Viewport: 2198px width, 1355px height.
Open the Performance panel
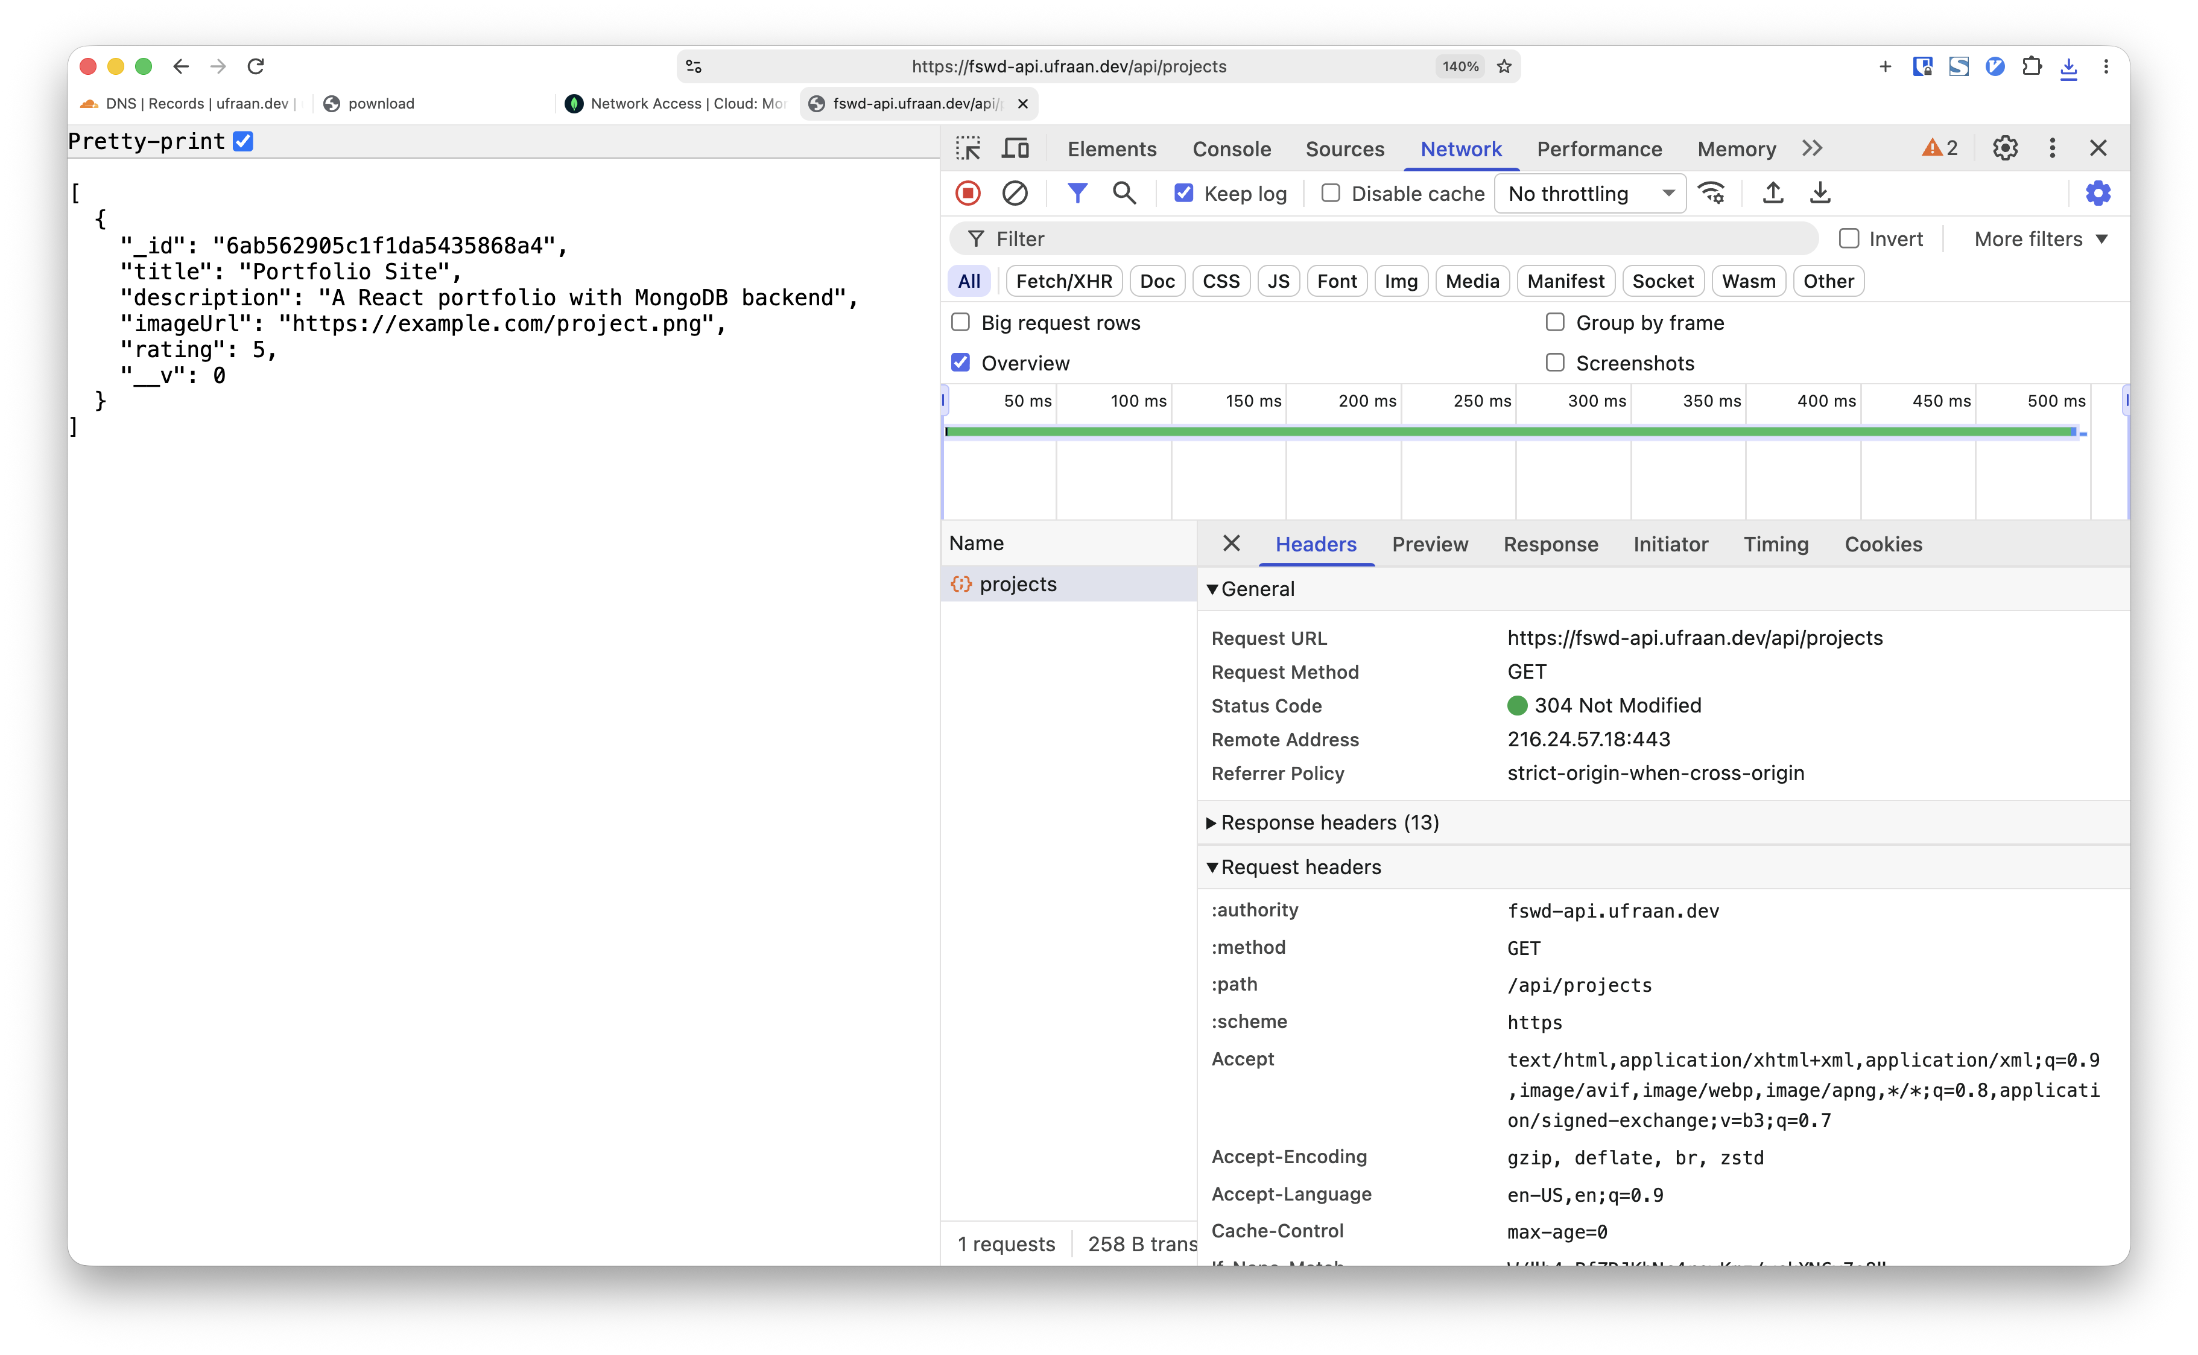1598,149
